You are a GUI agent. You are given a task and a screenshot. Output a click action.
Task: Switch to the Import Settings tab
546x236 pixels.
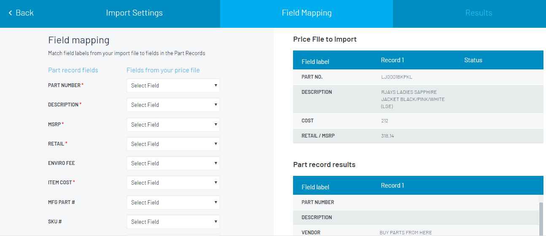click(x=134, y=13)
